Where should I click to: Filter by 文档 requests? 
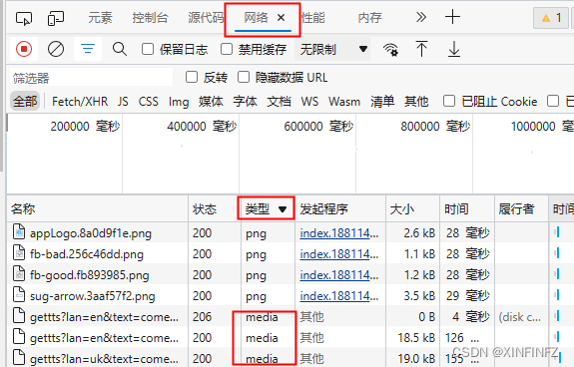click(x=279, y=102)
